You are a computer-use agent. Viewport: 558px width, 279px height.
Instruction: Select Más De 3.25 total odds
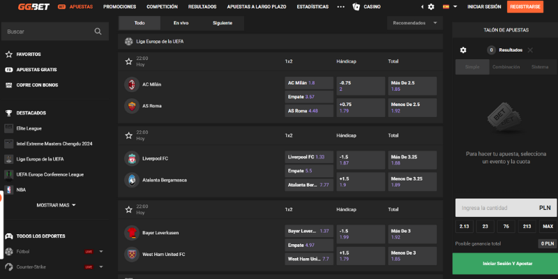click(412, 160)
